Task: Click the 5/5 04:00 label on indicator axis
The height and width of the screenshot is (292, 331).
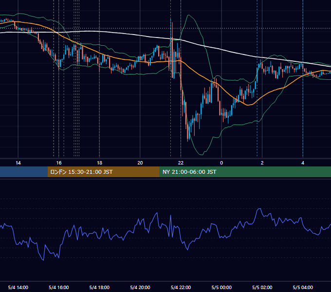Action: (303, 287)
